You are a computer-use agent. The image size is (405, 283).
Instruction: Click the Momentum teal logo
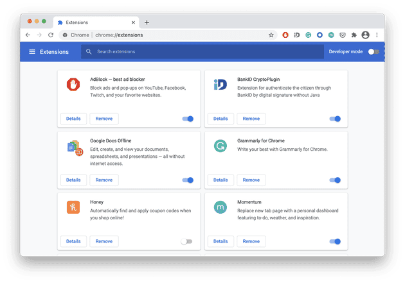[x=221, y=207]
